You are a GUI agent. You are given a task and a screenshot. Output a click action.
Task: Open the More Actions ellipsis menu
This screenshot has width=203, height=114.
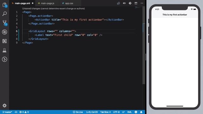point(142,3)
